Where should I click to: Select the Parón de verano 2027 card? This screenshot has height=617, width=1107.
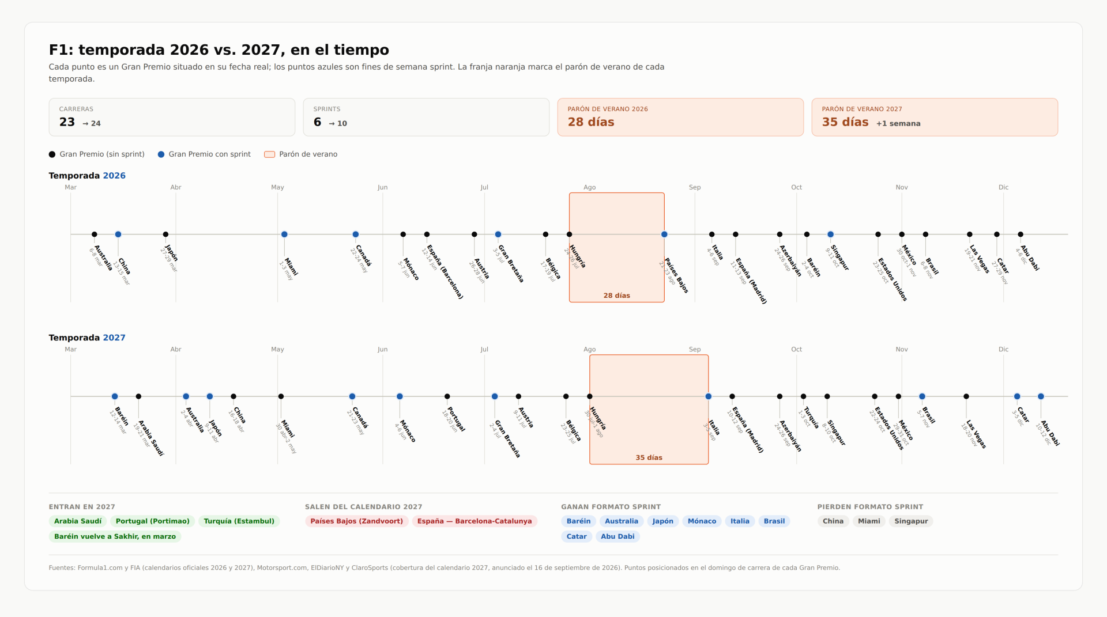pos(935,117)
